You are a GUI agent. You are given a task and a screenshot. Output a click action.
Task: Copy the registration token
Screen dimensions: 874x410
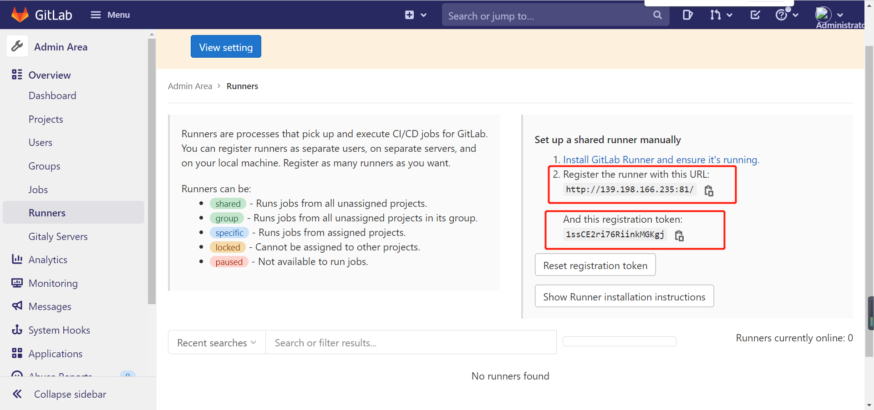click(679, 235)
